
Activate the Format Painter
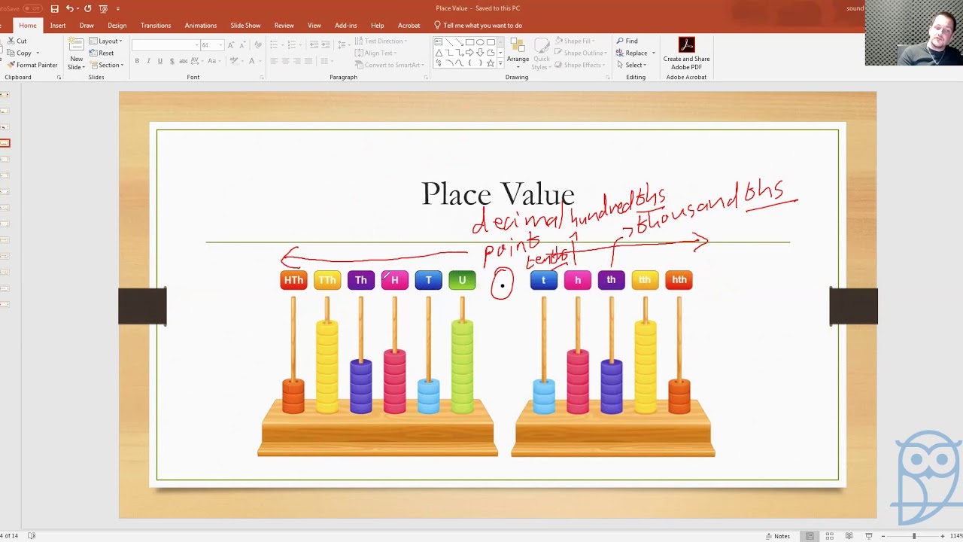[32, 65]
